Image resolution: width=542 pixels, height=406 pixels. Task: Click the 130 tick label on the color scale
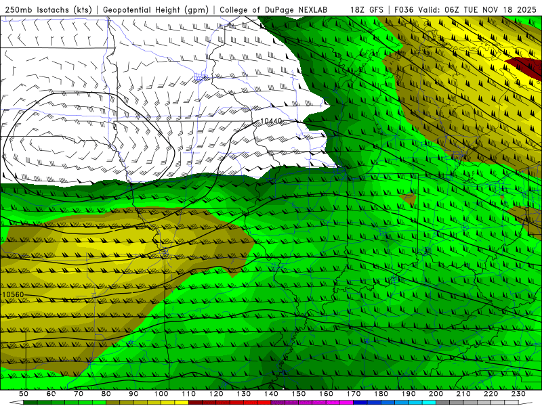click(244, 394)
